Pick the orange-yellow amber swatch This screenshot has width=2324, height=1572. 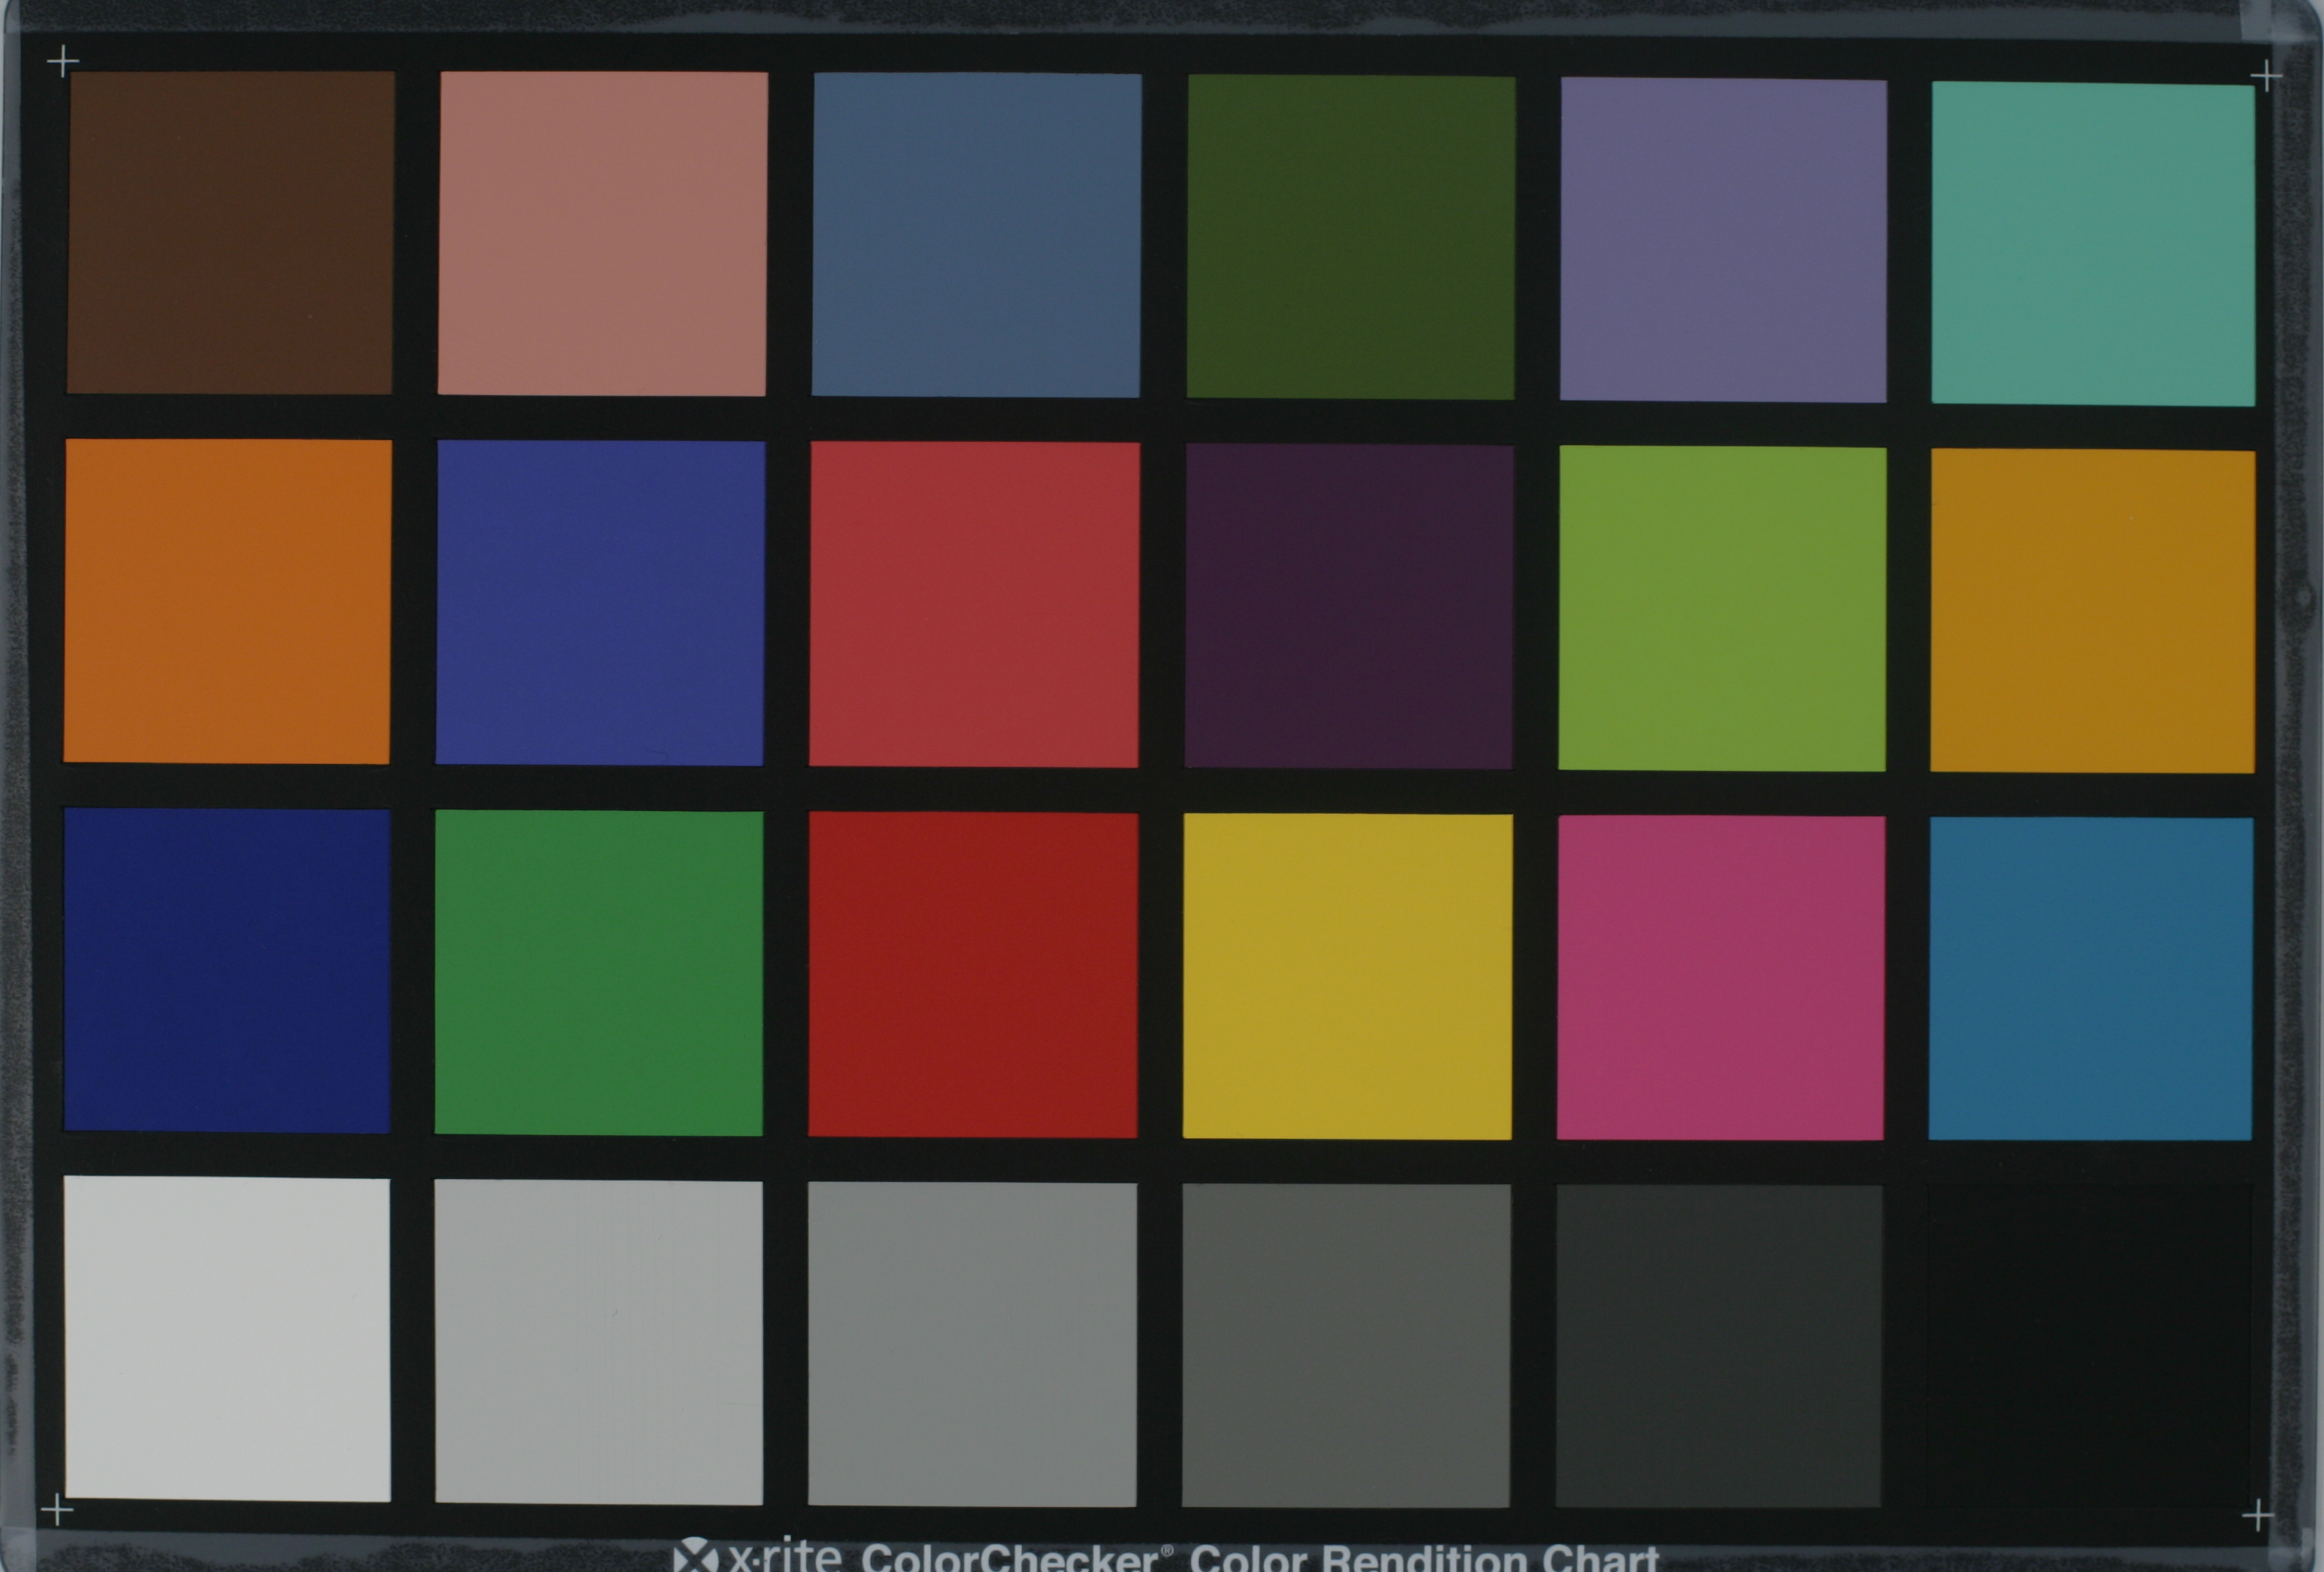(2092, 611)
